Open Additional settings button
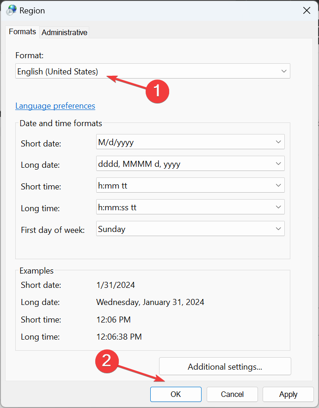 [x=225, y=367]
